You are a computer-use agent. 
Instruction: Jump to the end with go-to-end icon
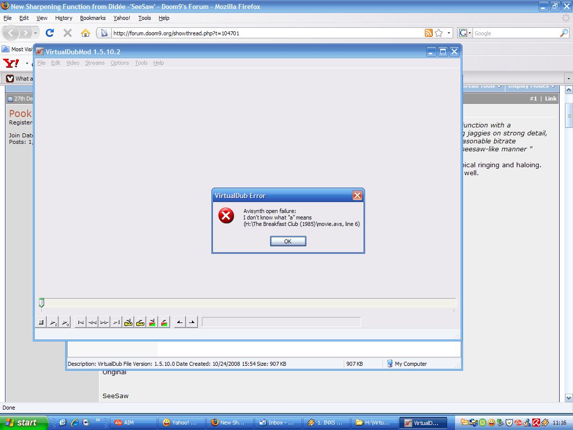point(116,322)
